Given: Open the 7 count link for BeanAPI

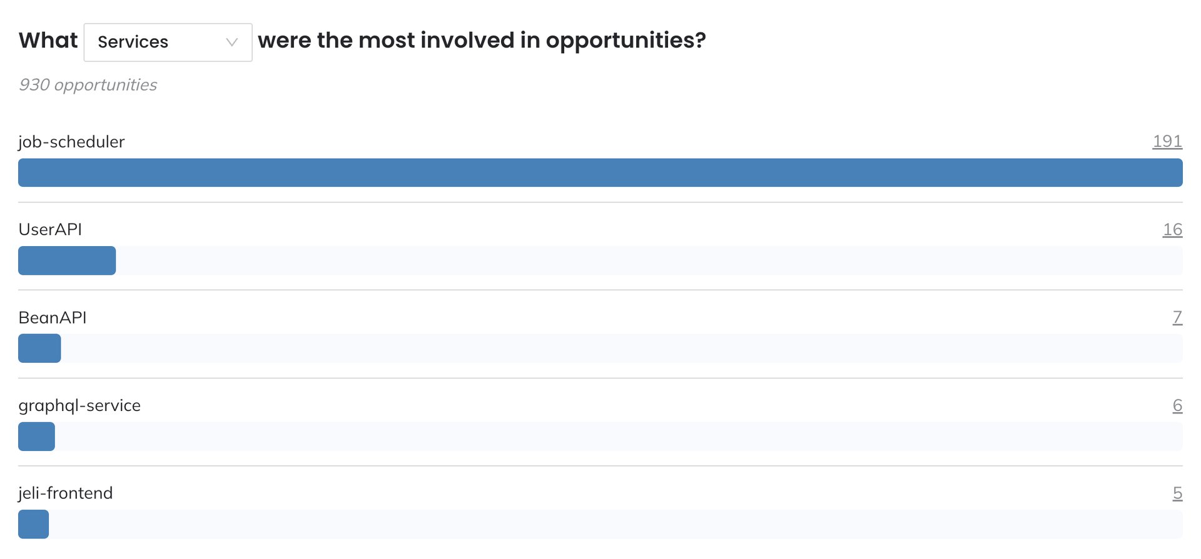Looking at the screenshot, I should pyautogui.click(x=1177, y=318).
